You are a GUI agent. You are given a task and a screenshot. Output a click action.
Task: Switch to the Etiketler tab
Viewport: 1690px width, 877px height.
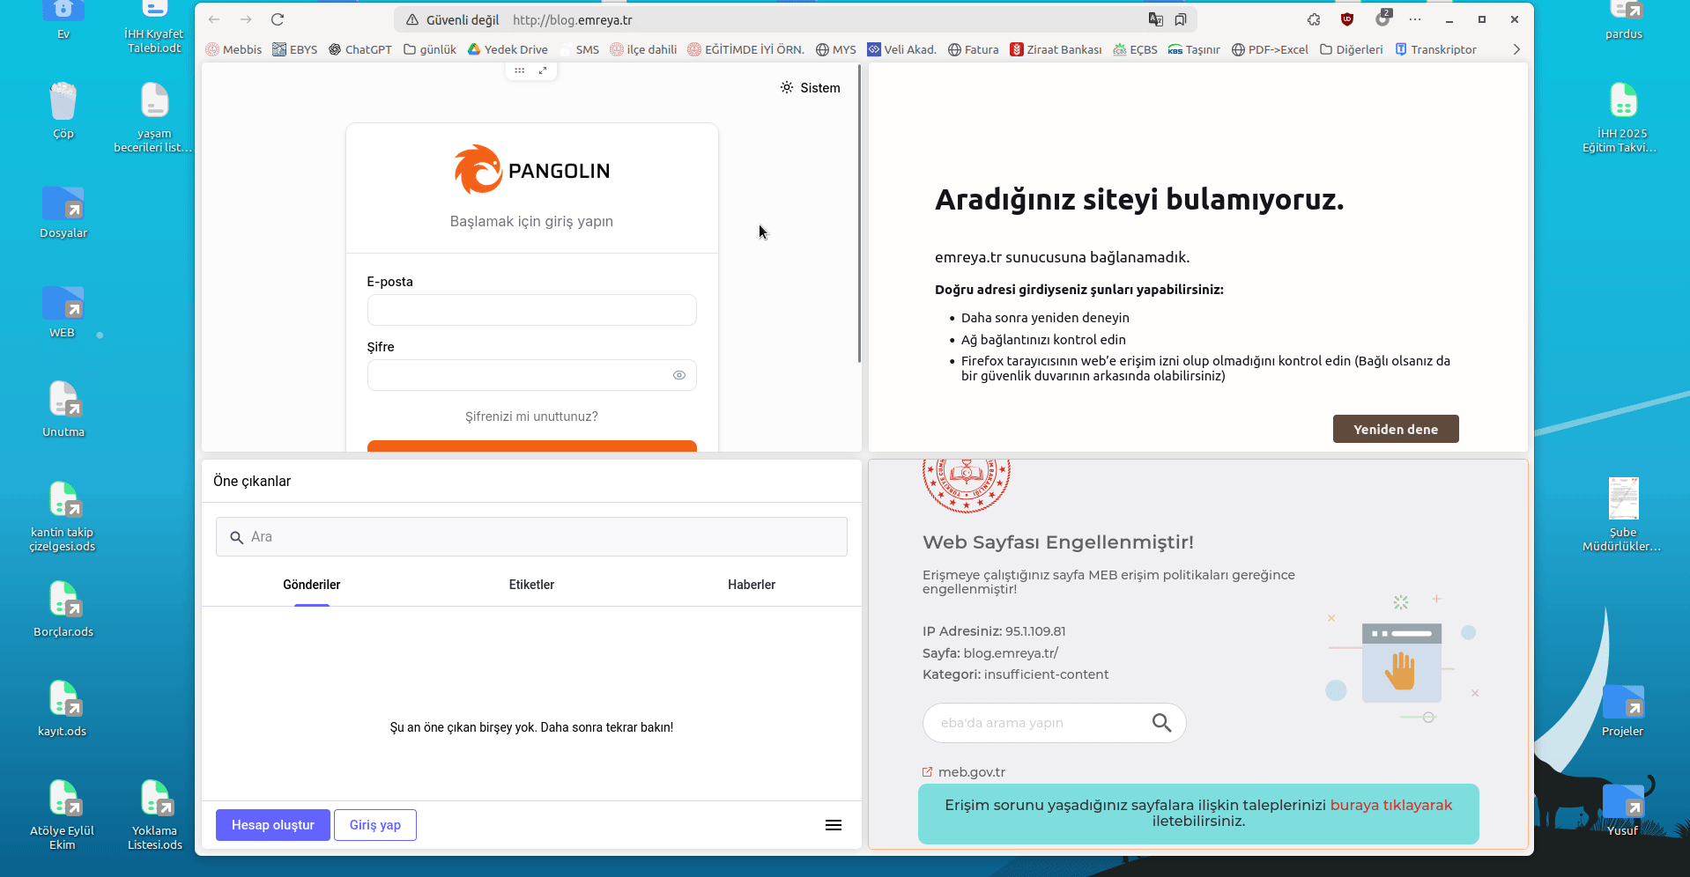click(531, 585)
